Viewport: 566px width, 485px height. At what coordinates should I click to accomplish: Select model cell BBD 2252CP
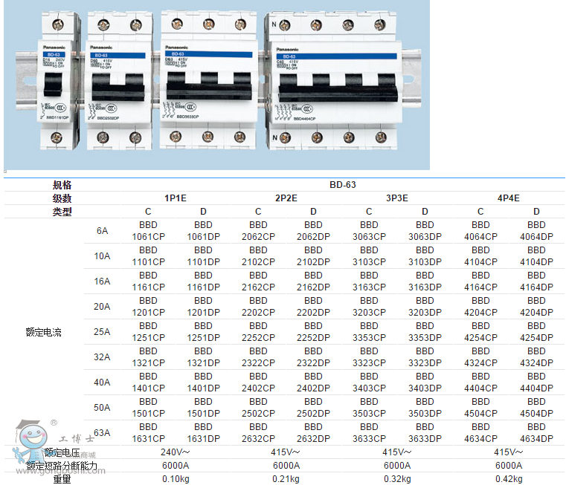[258, 332]
